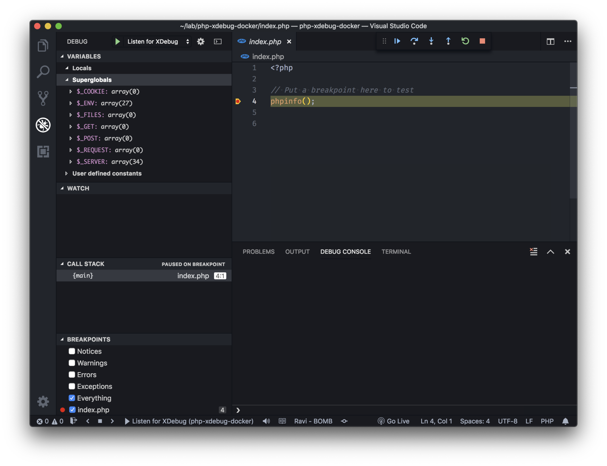Image resolution: width=607 pixels, height=466 pixels.
Task: Open debug launch settings via gear icon
Action: (200, 41)
